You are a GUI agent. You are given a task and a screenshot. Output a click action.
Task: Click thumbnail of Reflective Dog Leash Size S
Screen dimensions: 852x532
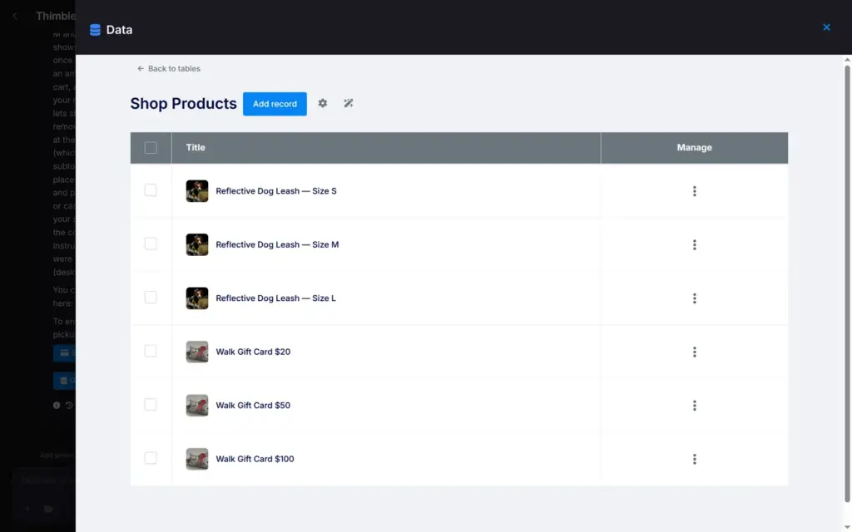coord(196,191)
